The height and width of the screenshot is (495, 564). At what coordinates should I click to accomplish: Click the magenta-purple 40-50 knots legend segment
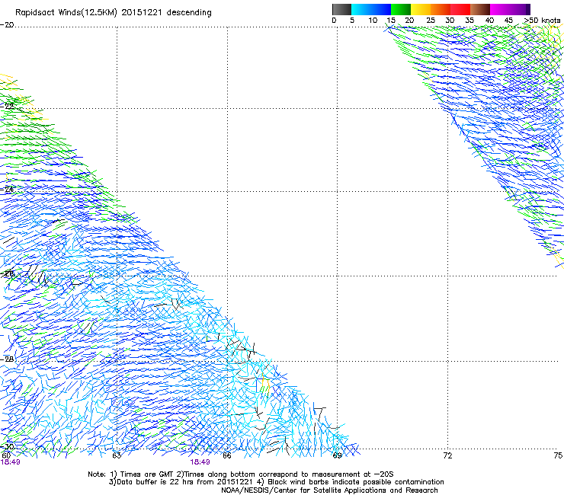pyautogui.click(x=510, y=9)
